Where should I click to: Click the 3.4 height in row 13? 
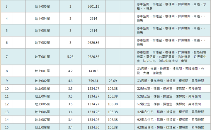pos(70,112)
